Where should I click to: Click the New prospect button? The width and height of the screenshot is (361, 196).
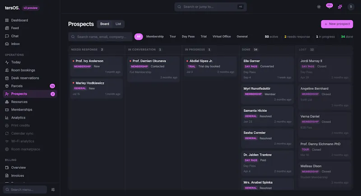337,24
